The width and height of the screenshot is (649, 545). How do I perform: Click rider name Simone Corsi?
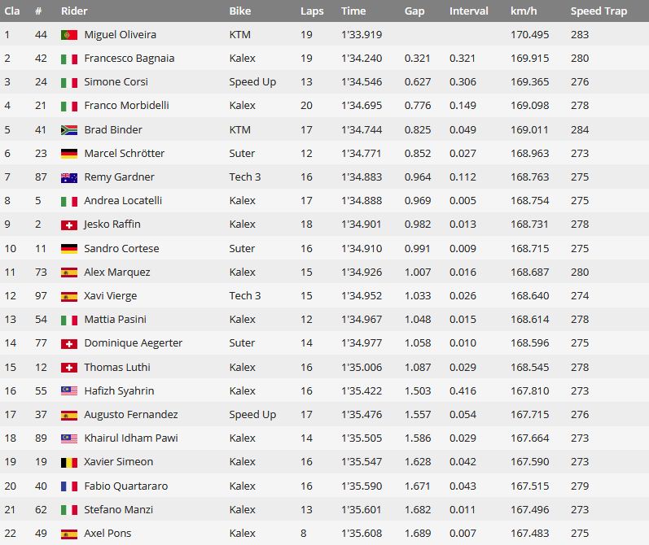(x=116, y=82)
